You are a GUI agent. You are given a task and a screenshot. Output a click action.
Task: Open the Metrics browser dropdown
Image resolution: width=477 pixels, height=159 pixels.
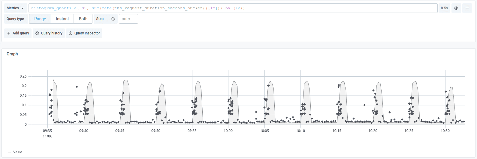(x=15, y=8)
